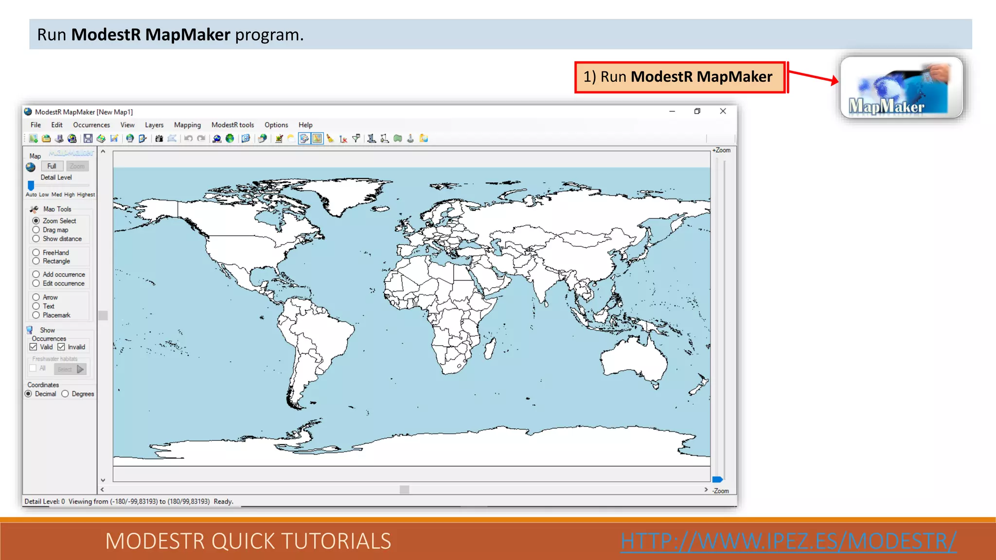Click the MapMaker program launcher icon
The height and width of the screenshot is (560, 996).
pyautogui.click(x=901, y=87)
